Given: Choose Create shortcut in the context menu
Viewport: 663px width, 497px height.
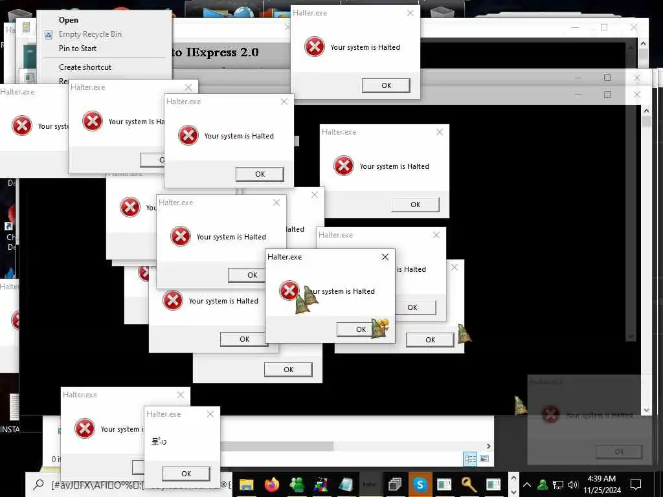Looking at the screenshot, I should point(85,67).
